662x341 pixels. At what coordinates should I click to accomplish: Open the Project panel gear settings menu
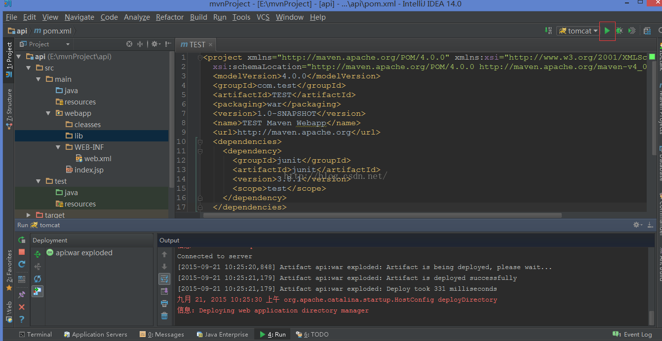[x=156, y=44]
